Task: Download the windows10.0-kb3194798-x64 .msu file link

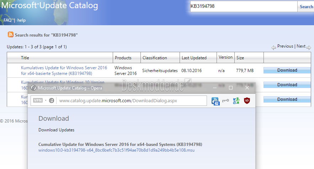Action: [x=116, y=150]
